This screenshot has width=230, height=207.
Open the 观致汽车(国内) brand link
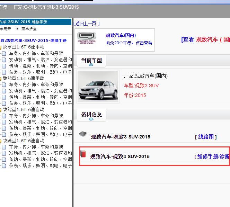click(x=121, y=35)
